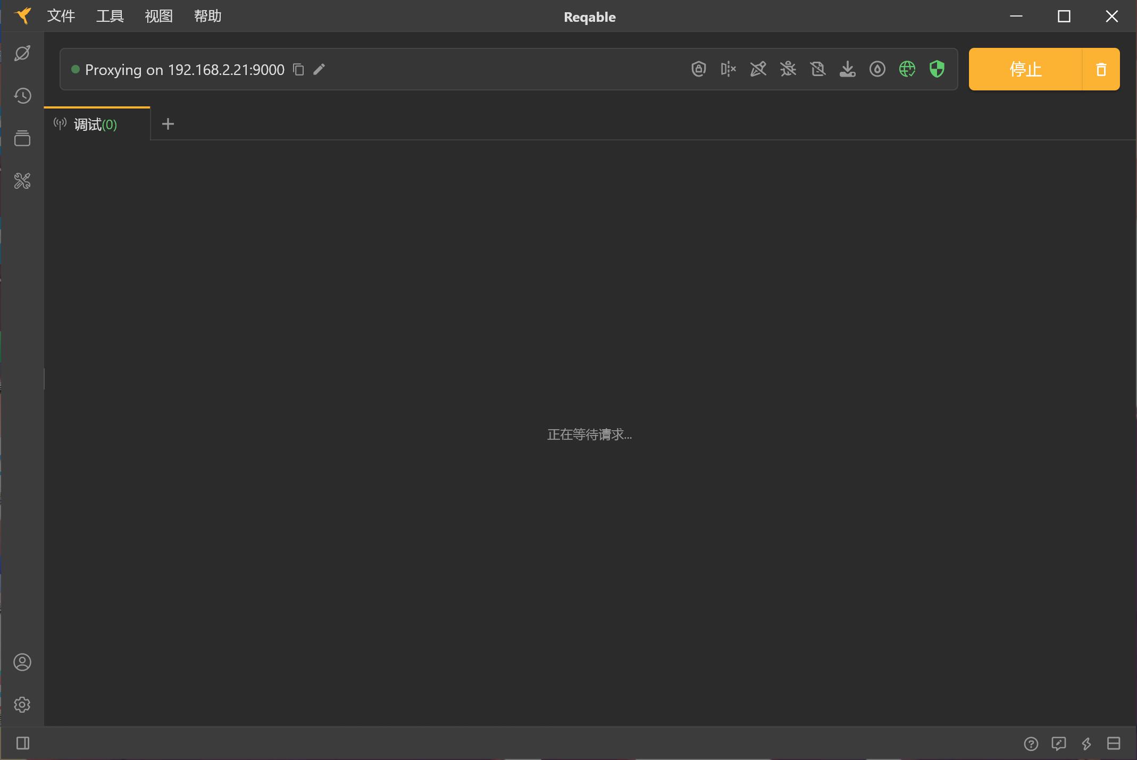
Task: Open the toolbox from the left sidebar
Action: point(22,181)
